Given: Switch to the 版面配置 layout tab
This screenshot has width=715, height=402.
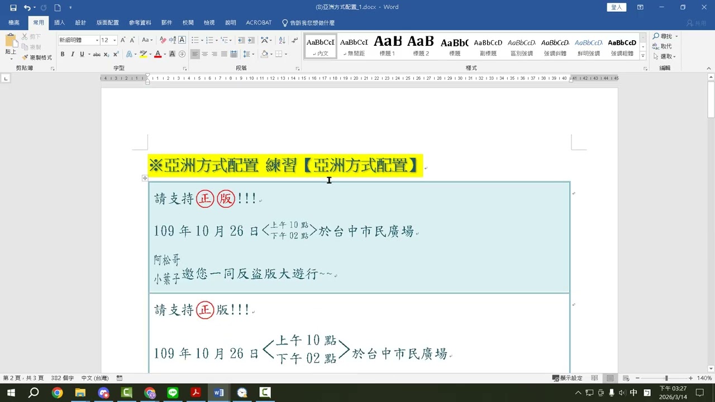Looking at the screenshot, I should tap(107, 23).
